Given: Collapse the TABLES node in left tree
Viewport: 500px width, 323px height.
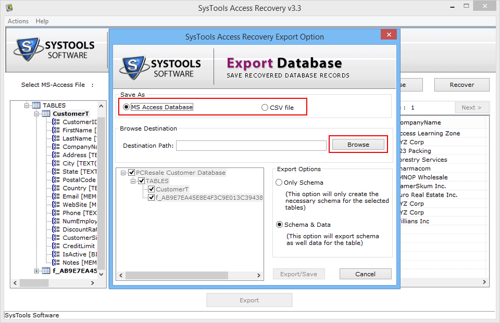Looking at the screenshot, I should [x=27, y=106].
